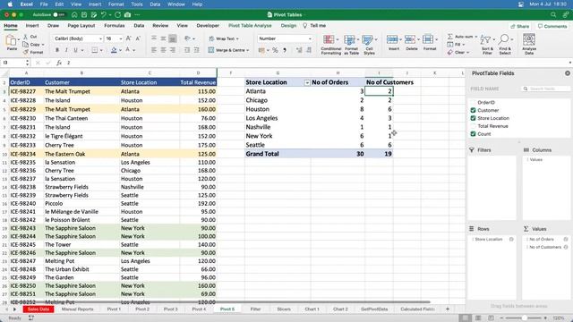The height and width of the screenshot is (322, 573).
Task: Select the Format painter brush
Action: pyautogui.click(x=26, y=52)
